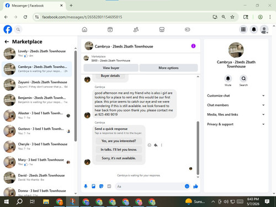Click the large Cambrya listing thumbnail in sidebar
Viewport: 276px width, 207px height.
[236, 50]
